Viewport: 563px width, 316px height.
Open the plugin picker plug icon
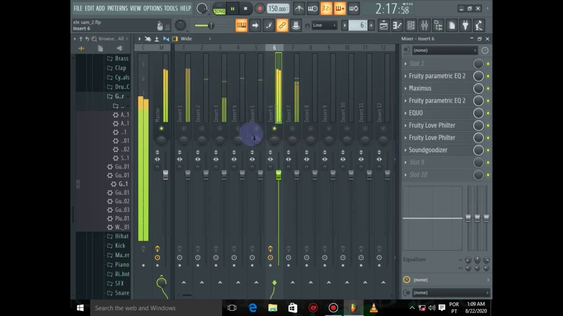465,25
